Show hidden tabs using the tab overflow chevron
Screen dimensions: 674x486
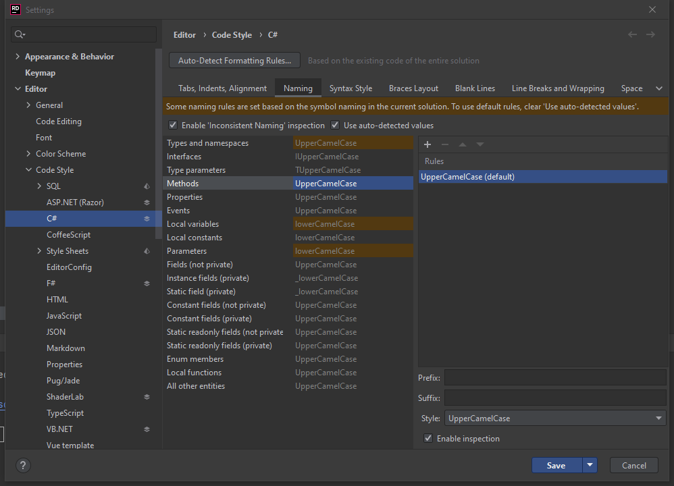pos(658,88)
